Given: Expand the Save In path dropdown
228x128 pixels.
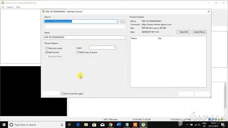Looking at the screenshot, I should (116, 21).
